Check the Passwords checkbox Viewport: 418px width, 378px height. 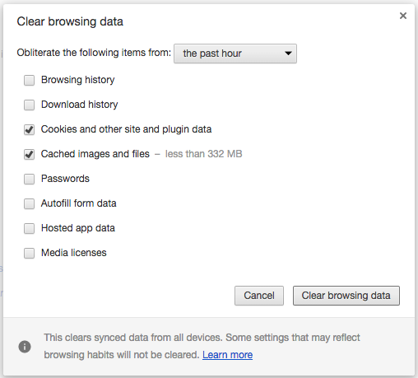(x=29, y=179)
